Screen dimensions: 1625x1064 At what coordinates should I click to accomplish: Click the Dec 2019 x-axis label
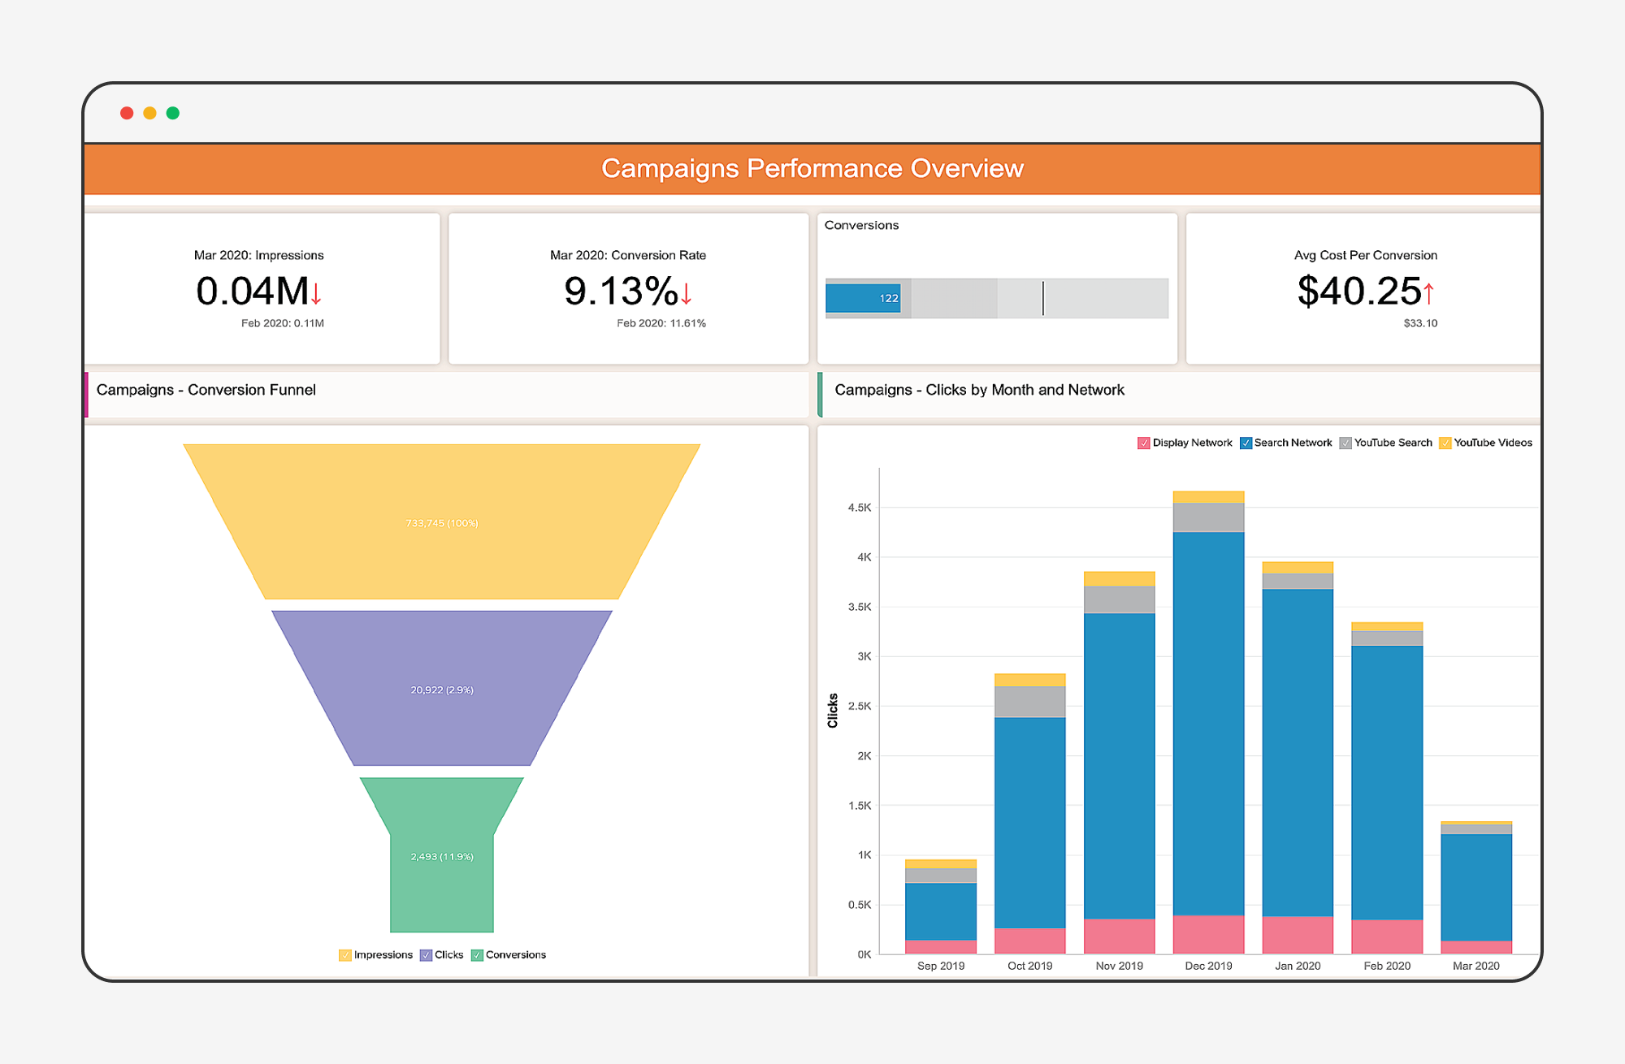[1208, 966]
